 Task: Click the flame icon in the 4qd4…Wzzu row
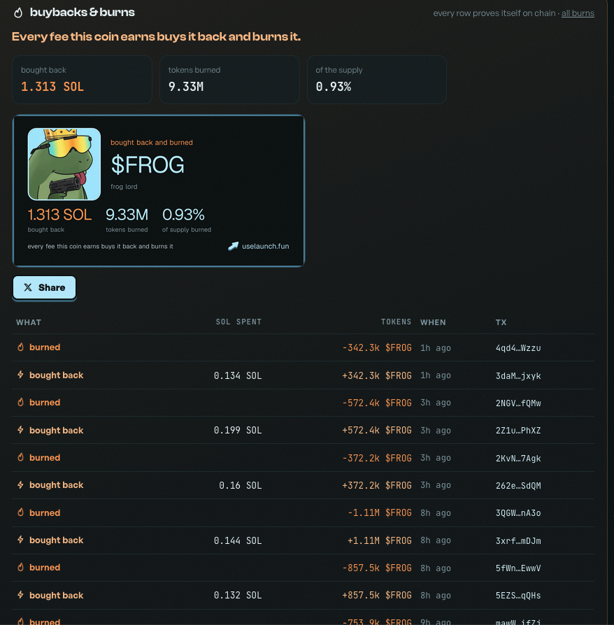point(21,347)
